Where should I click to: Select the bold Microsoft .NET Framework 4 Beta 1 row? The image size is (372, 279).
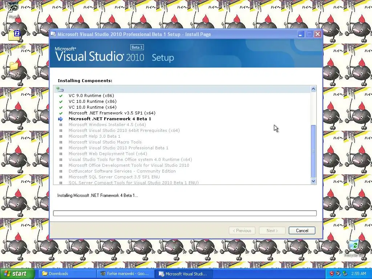click(x=110, y=119)
